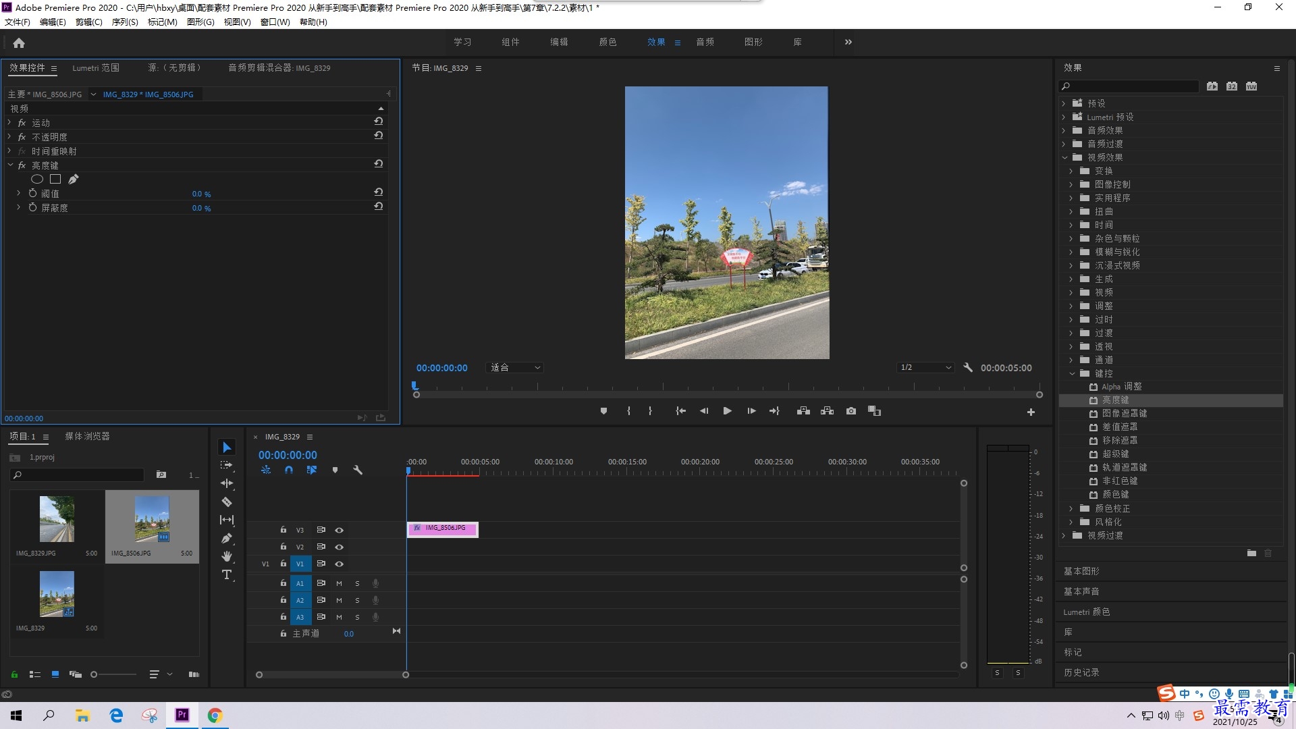Select the Track Select Forward tool
1296x729 pixels.
tap(227, 465)
